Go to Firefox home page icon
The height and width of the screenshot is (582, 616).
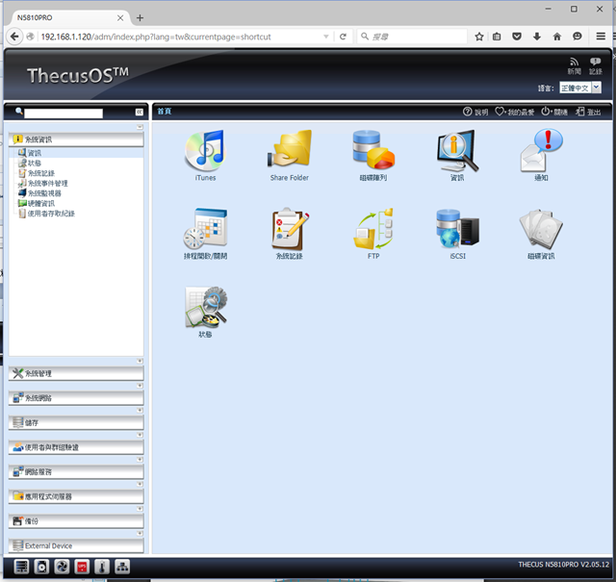(x=556, y=37)
